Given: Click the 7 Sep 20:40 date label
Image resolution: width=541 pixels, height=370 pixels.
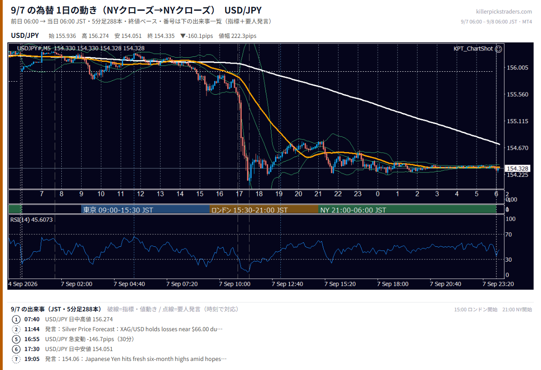Looking at the screenshot, I should pyautogui.click(x=445, y=284).
